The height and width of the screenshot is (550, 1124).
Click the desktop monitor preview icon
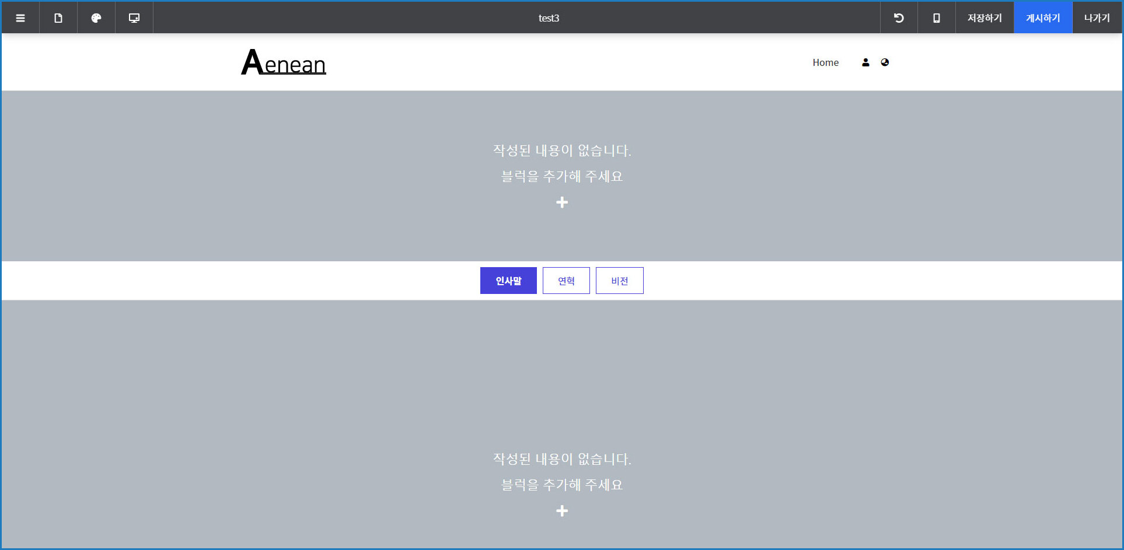[134, 18]
